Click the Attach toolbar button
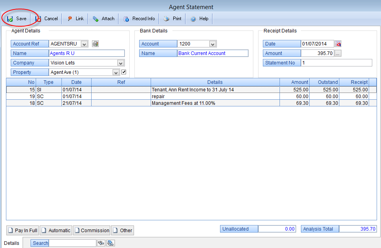The width and height of the screenshot is (381, 248). point(103,19)
